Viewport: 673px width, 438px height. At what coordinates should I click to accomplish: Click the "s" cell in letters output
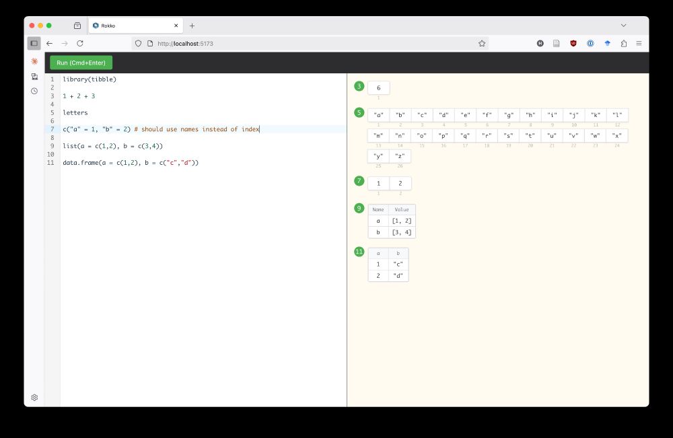click(509, 135)
